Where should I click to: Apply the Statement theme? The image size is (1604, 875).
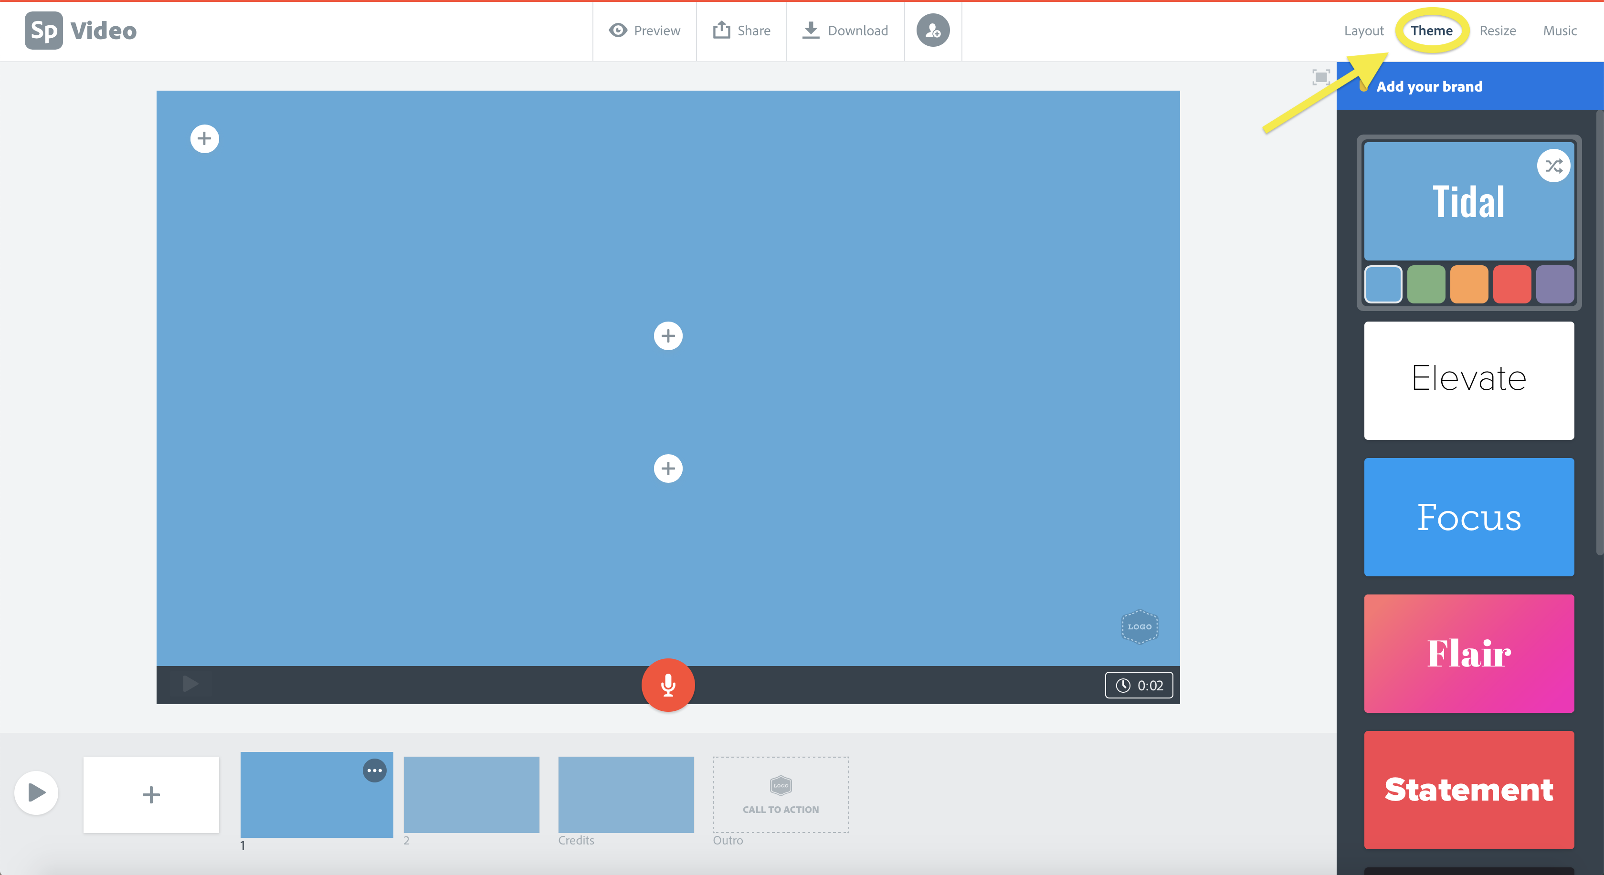click(x=1469, y=790)
